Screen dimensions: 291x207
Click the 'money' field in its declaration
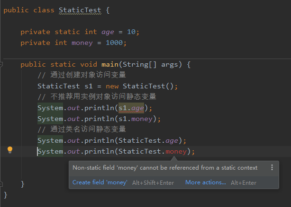pos(82,43)
